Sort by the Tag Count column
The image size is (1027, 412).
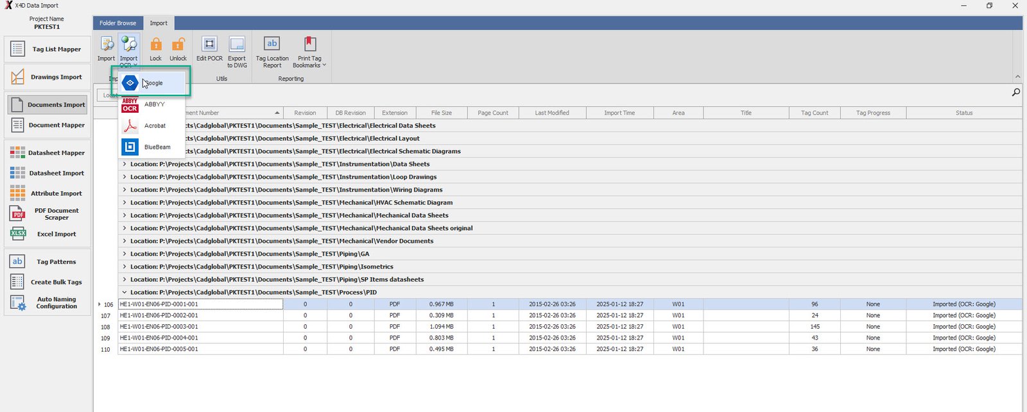click(814, 113)
